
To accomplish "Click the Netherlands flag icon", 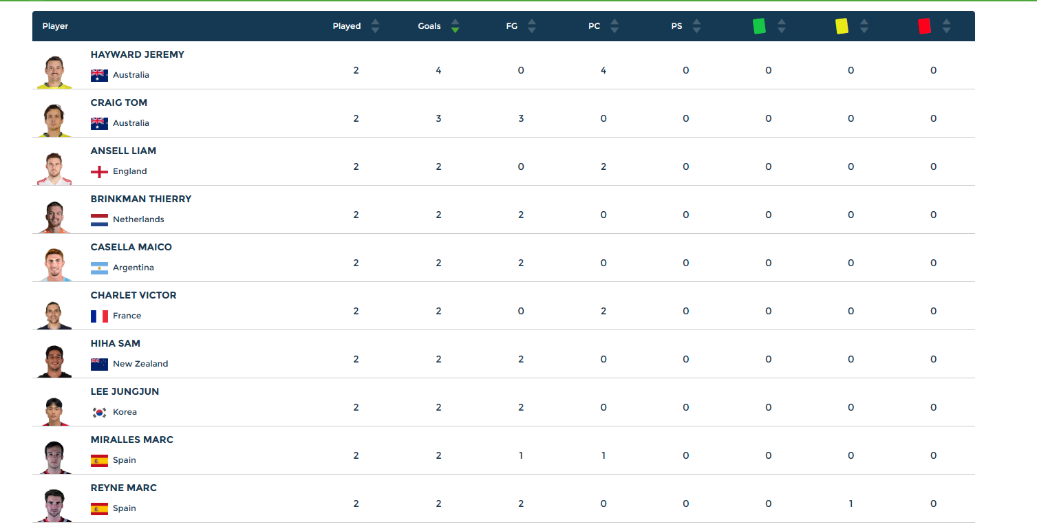I will coord(99,219).
